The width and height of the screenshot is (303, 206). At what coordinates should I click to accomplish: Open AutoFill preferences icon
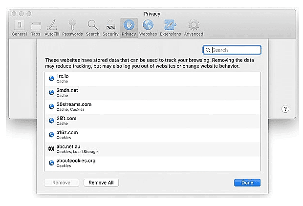click(x=51, y=27)
